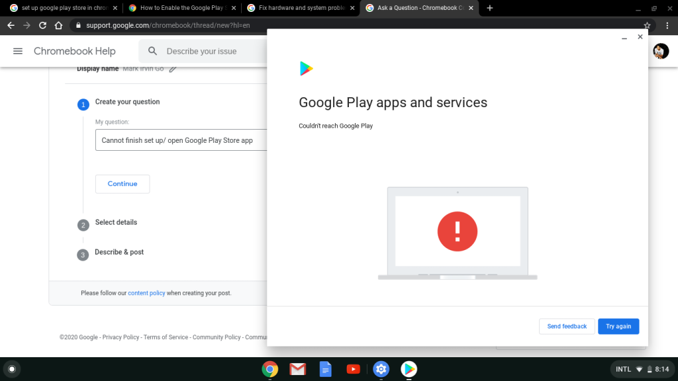
Task: Close the 'Fix hardware and system' tab
Action: click(x=352, y=8)
